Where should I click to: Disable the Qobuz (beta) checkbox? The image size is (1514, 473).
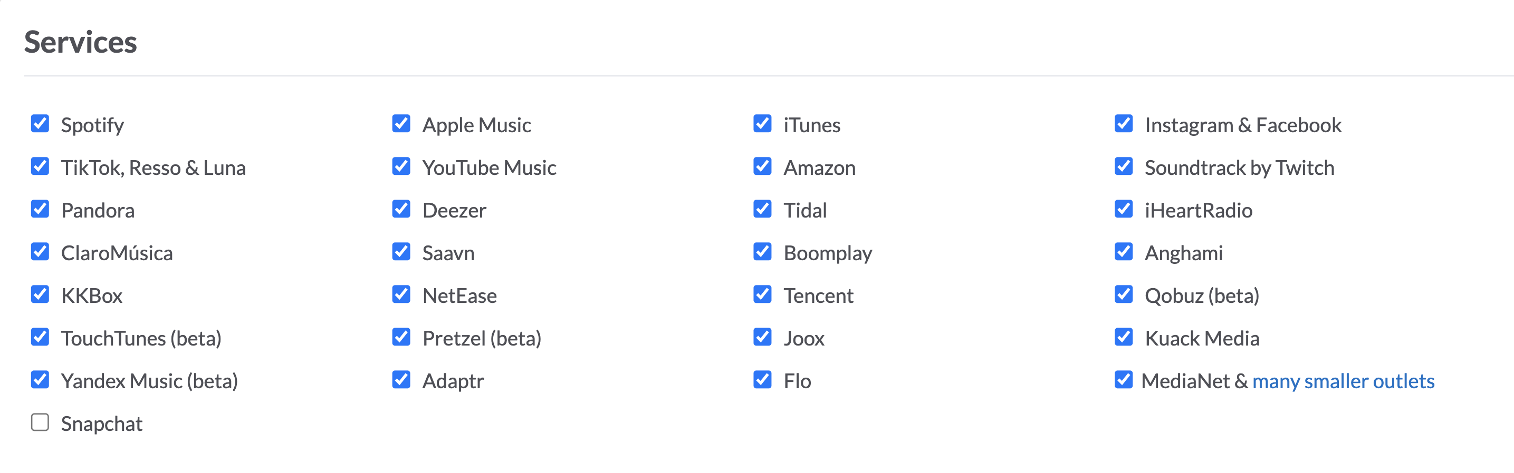point(1123,295)
